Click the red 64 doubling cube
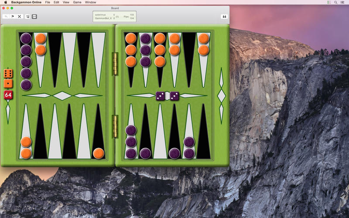 (x=8, y=95)
